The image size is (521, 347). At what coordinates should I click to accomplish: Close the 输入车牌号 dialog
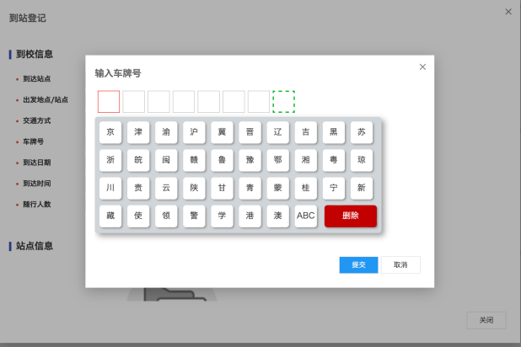coord(422,67)
